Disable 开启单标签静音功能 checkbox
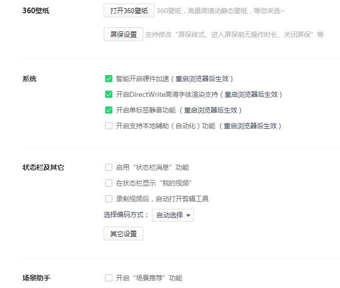Viewport: 340px width, 288px height. (x=109, y=110)
